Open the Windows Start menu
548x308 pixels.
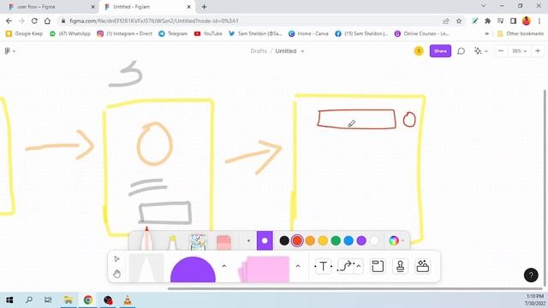click(x=9, y=299)
